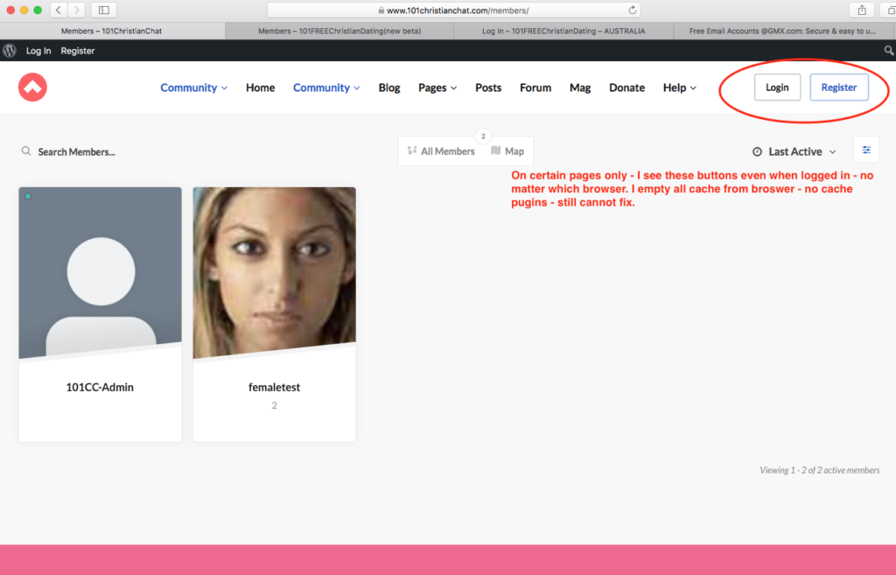Screen dimensions: 896x575
Task: Open the Forum menu item
Action: coord(535,88)
